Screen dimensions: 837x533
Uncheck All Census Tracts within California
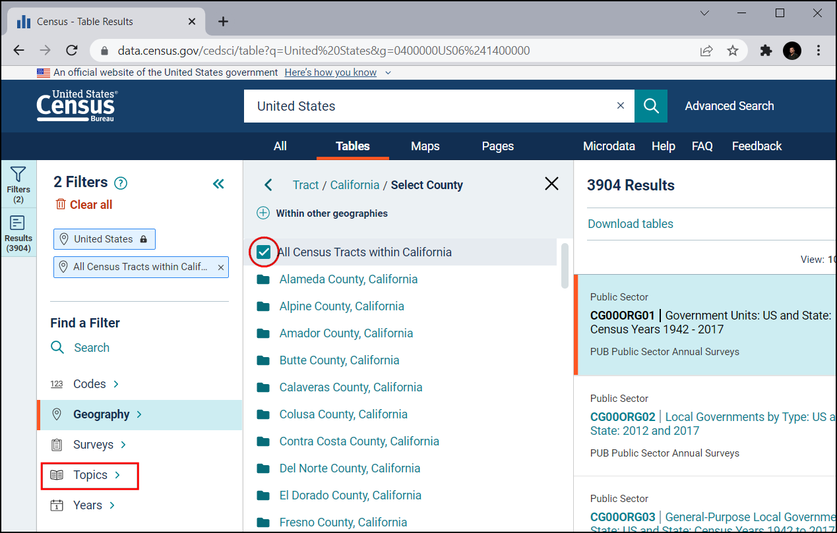point(264,252)
